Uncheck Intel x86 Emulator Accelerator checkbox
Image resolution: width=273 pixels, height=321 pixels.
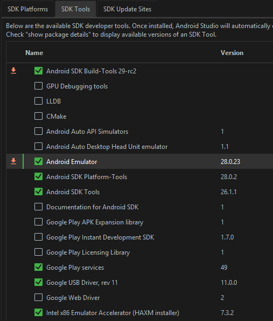[38, 312]
